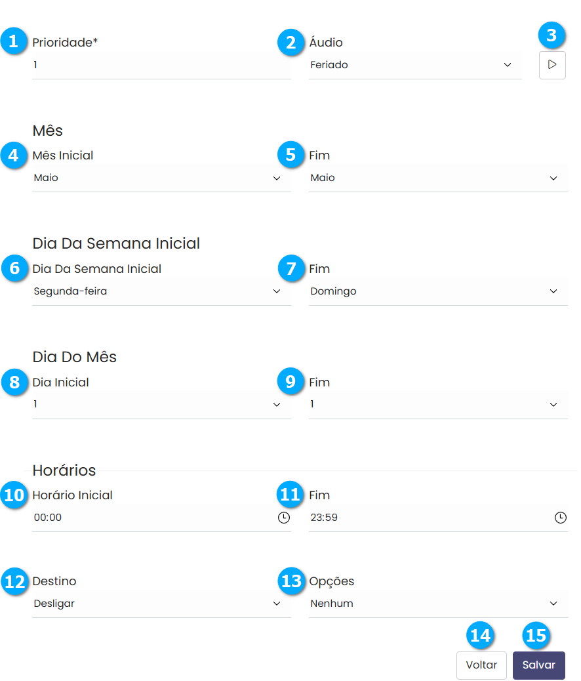Open Dia Da Semana Inicial dropdown
This screenshot has height=681, width=581.
[x=161, y=292]
